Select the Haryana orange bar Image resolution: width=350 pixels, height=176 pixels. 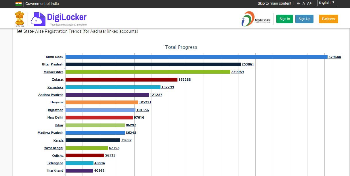102,102
